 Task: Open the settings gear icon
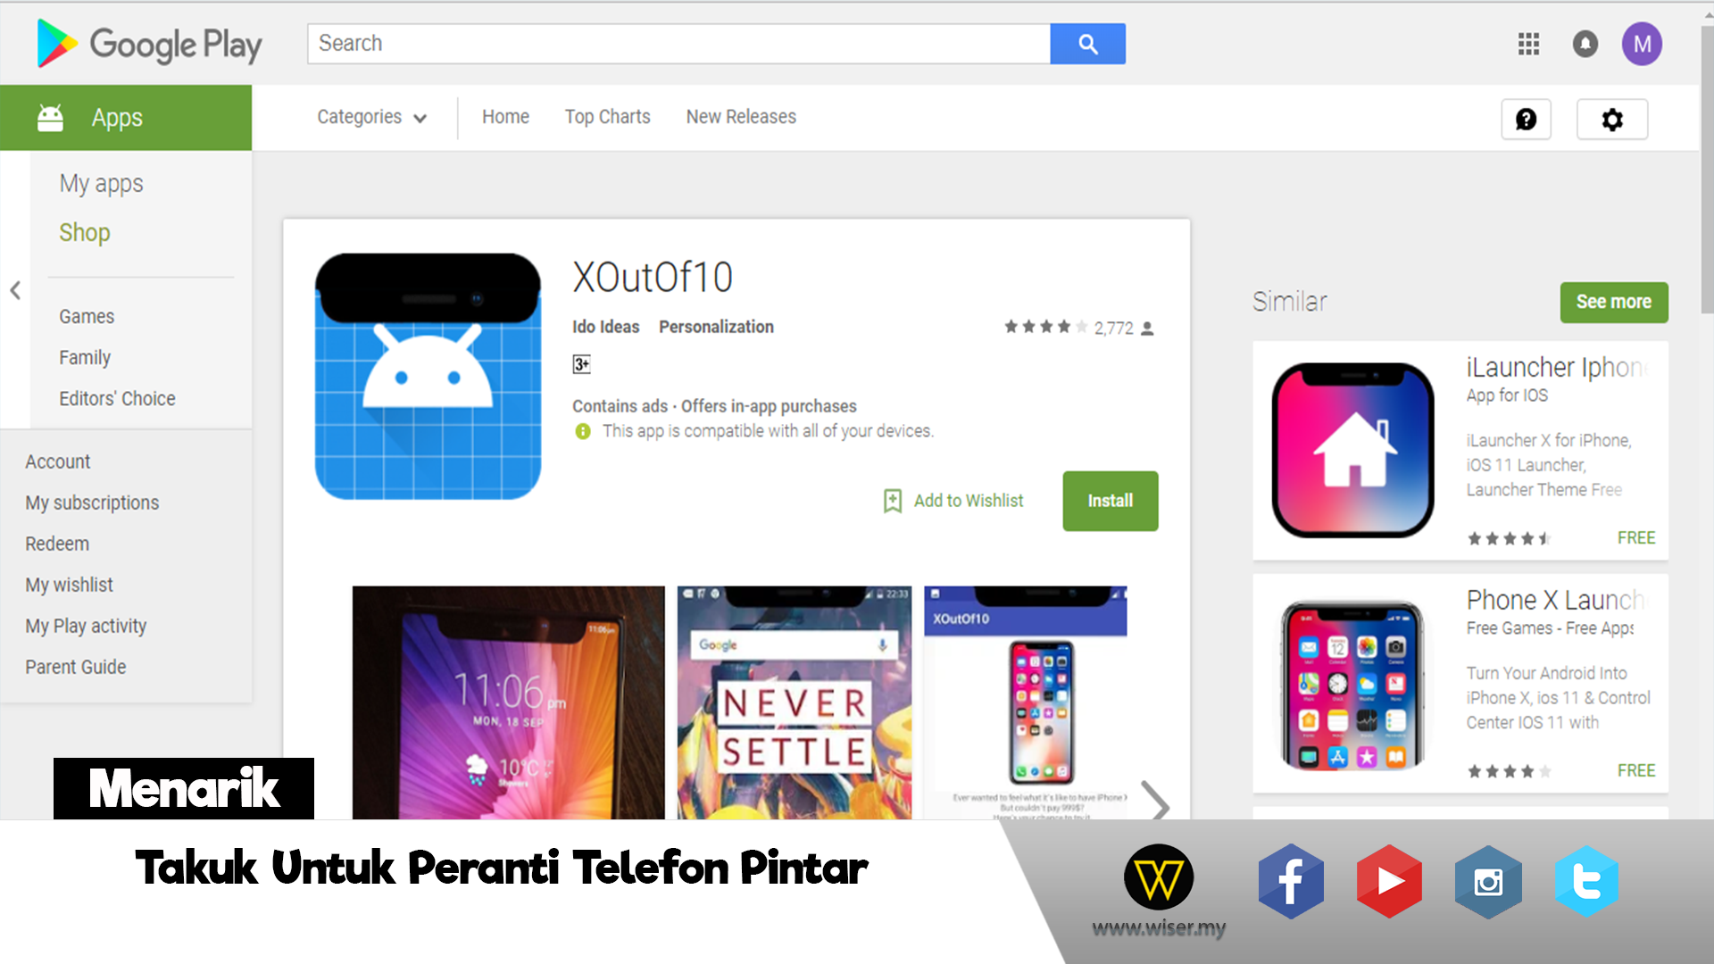pos(1611,119)
